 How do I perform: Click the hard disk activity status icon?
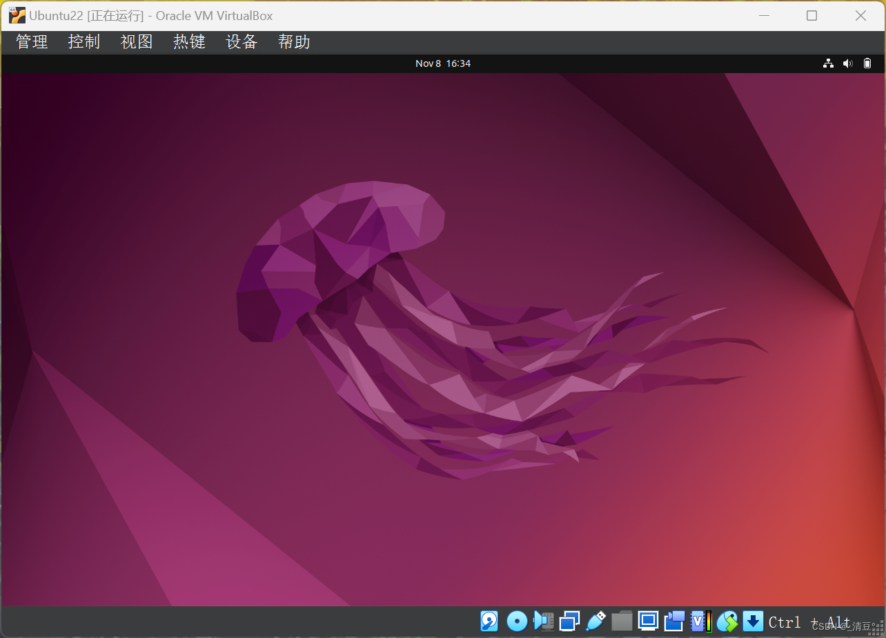489,621
